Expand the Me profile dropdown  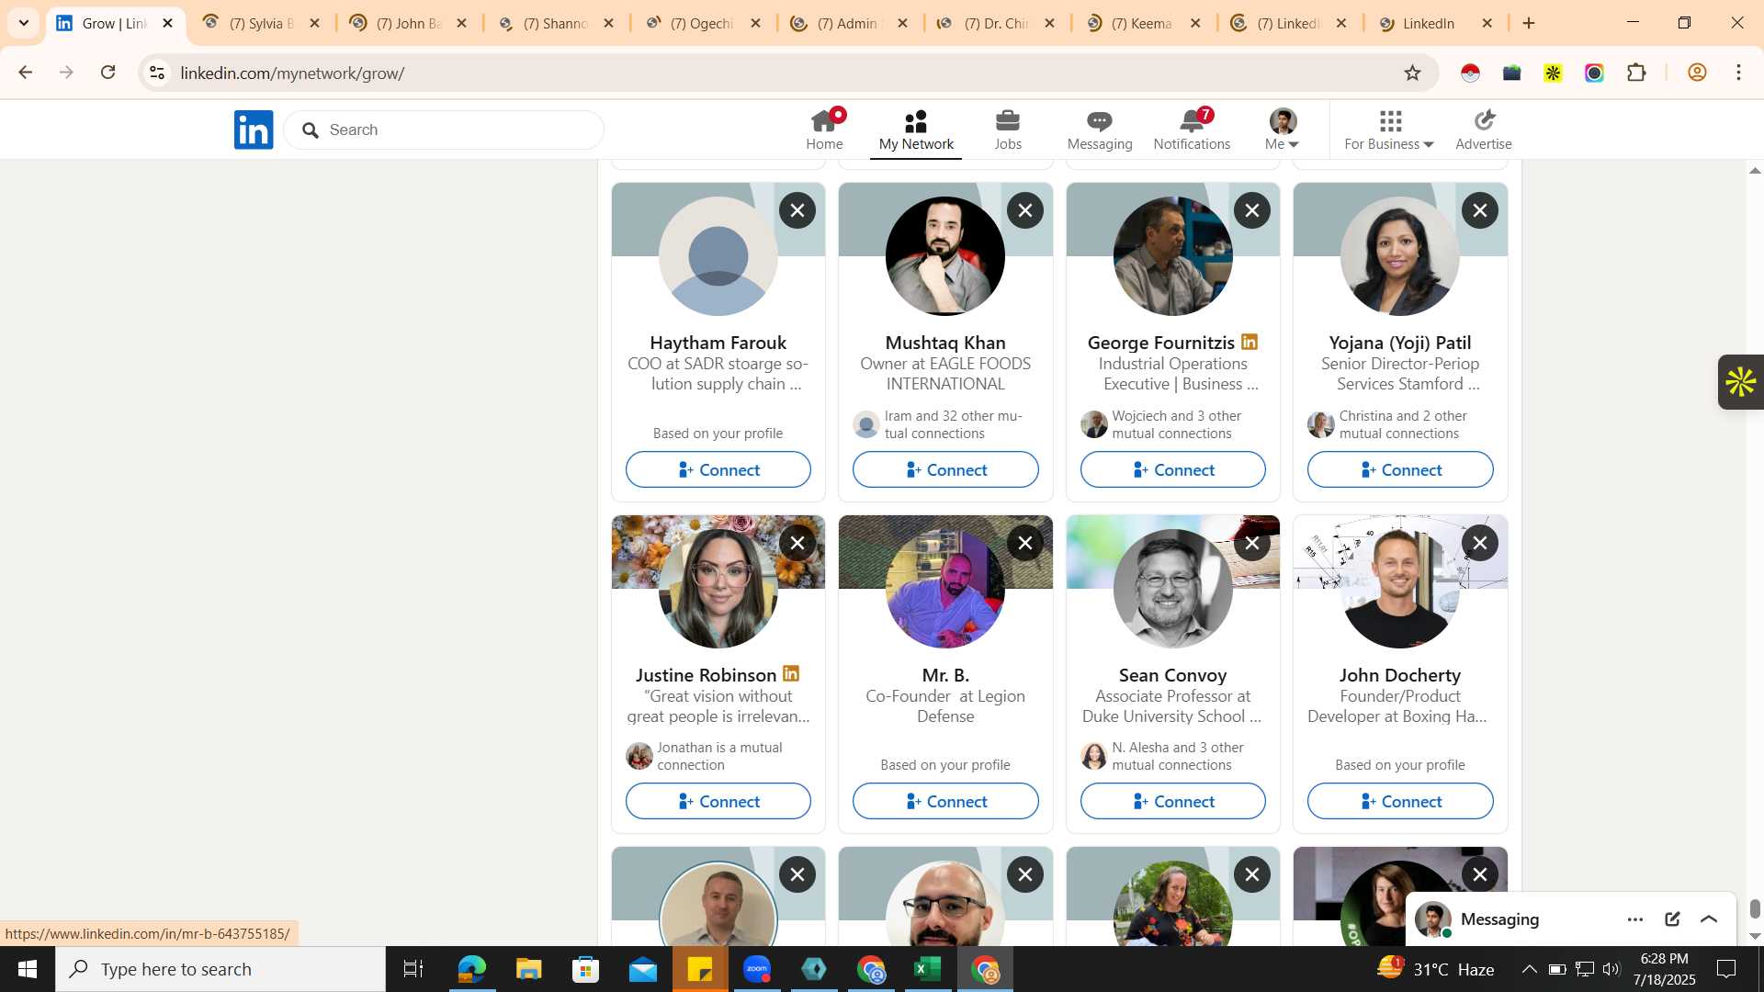click(1282, 130)
